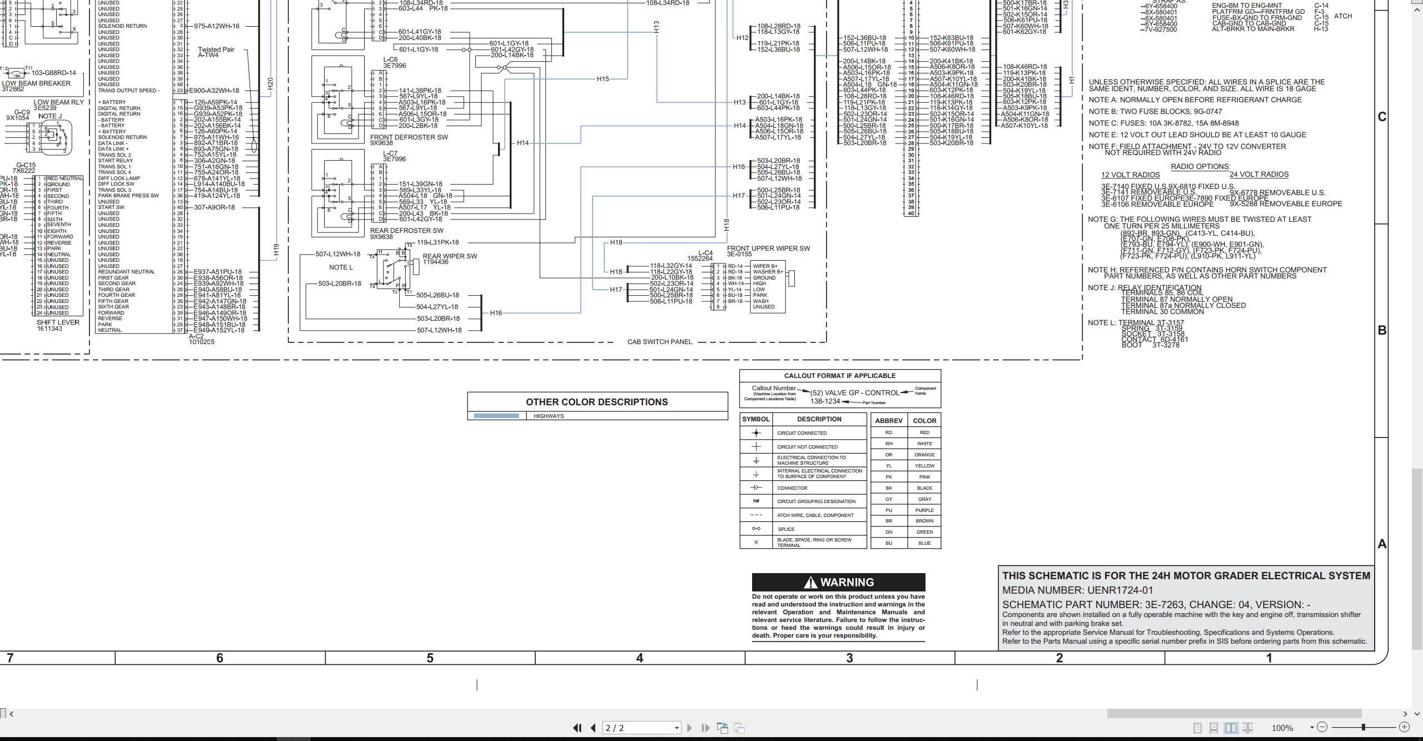Viewport: 1423px width, 741px height.
Task: Click horizontal scrollbar thumb
Action: (x=1234, y=713)
